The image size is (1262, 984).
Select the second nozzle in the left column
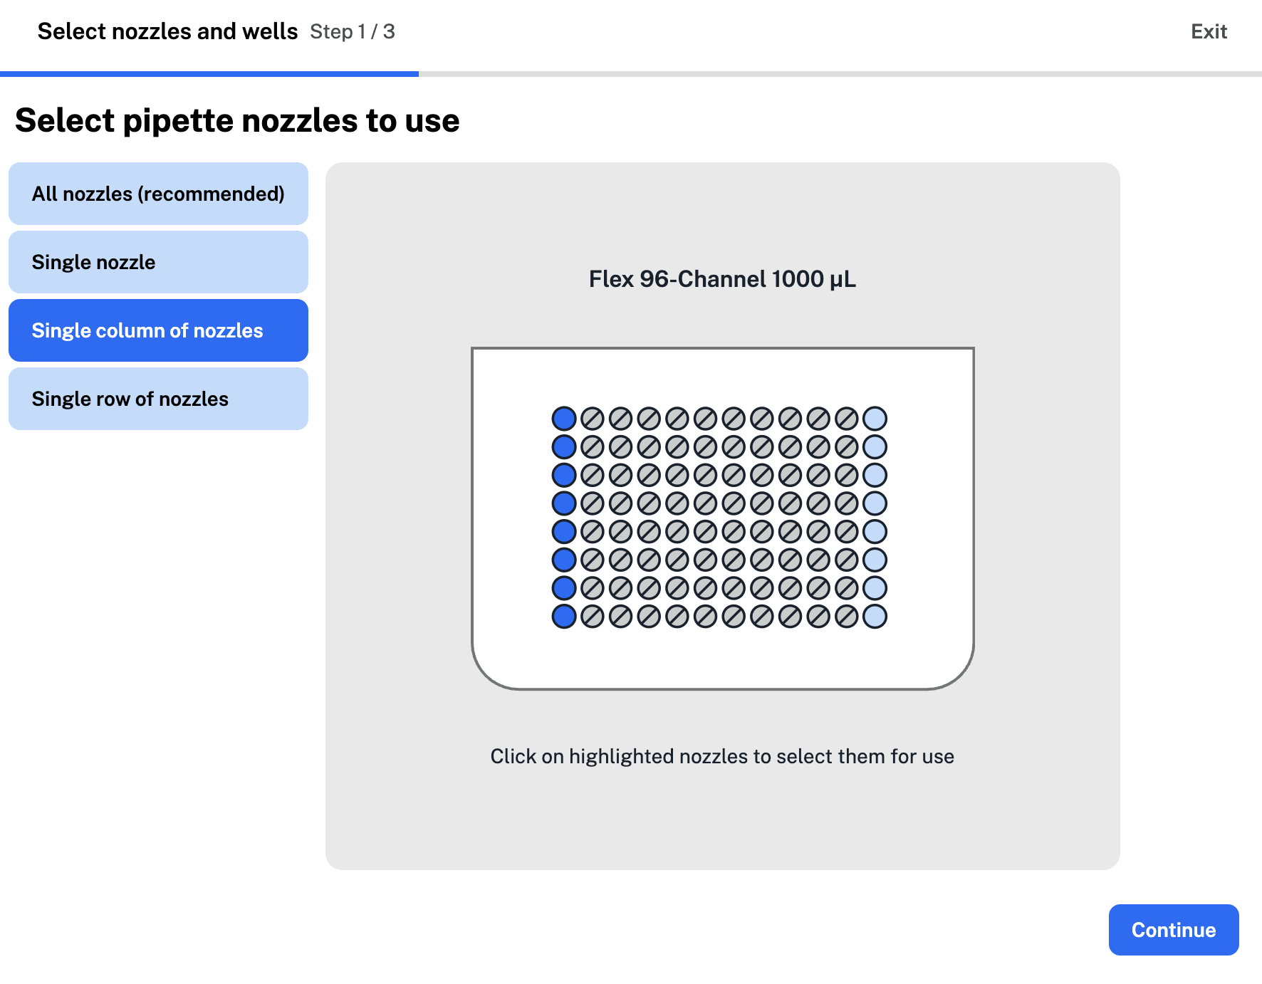[565, 446]
